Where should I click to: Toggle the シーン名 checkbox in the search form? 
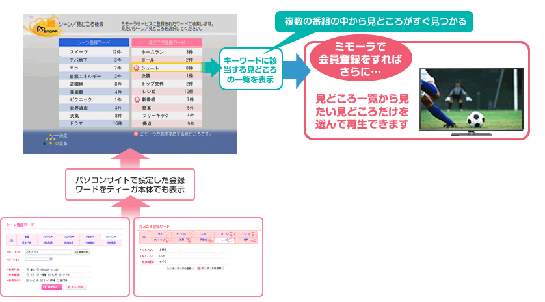point(28,280)
